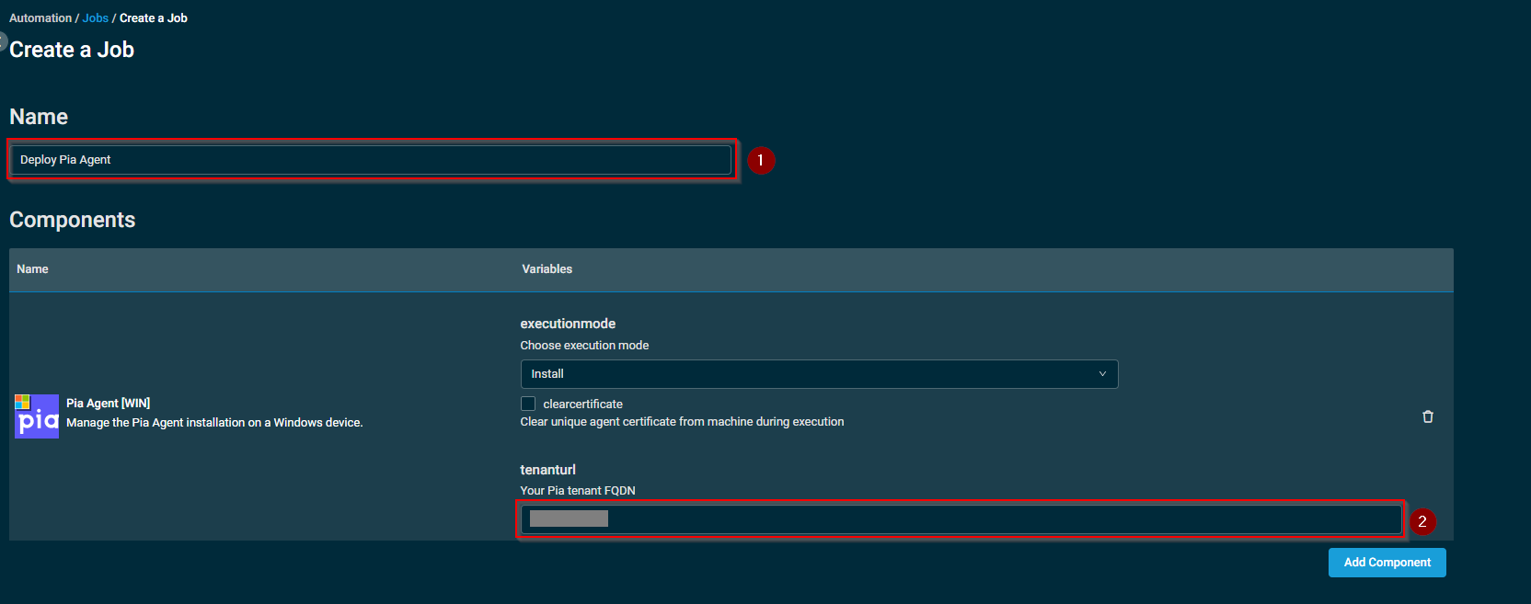Image resolution: width=1531 pixels, height=604 pixels.
Task: Click the "tenanturl" variable label
Action: pos(547,470)
